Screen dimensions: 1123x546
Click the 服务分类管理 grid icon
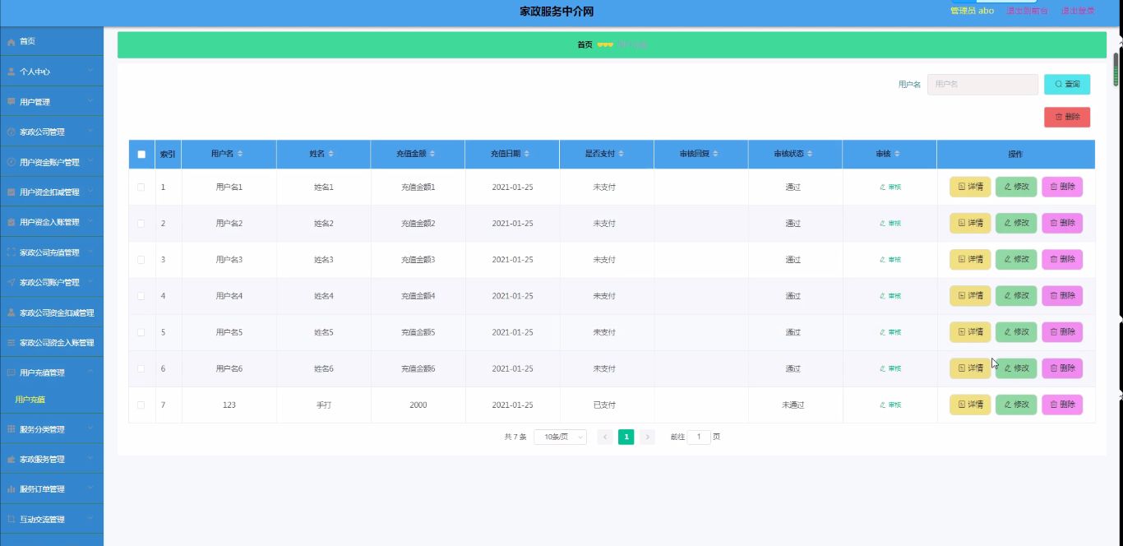click(12, 429)
